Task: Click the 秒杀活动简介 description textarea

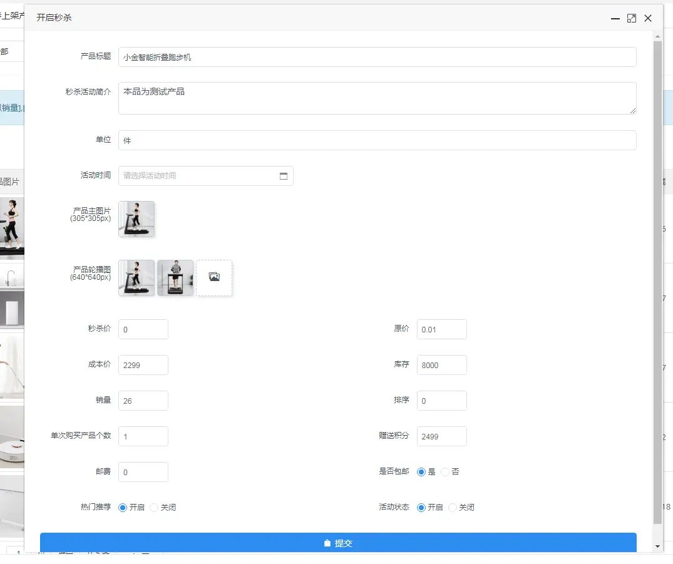Action: pyautogui.click(x=376, y=98)
